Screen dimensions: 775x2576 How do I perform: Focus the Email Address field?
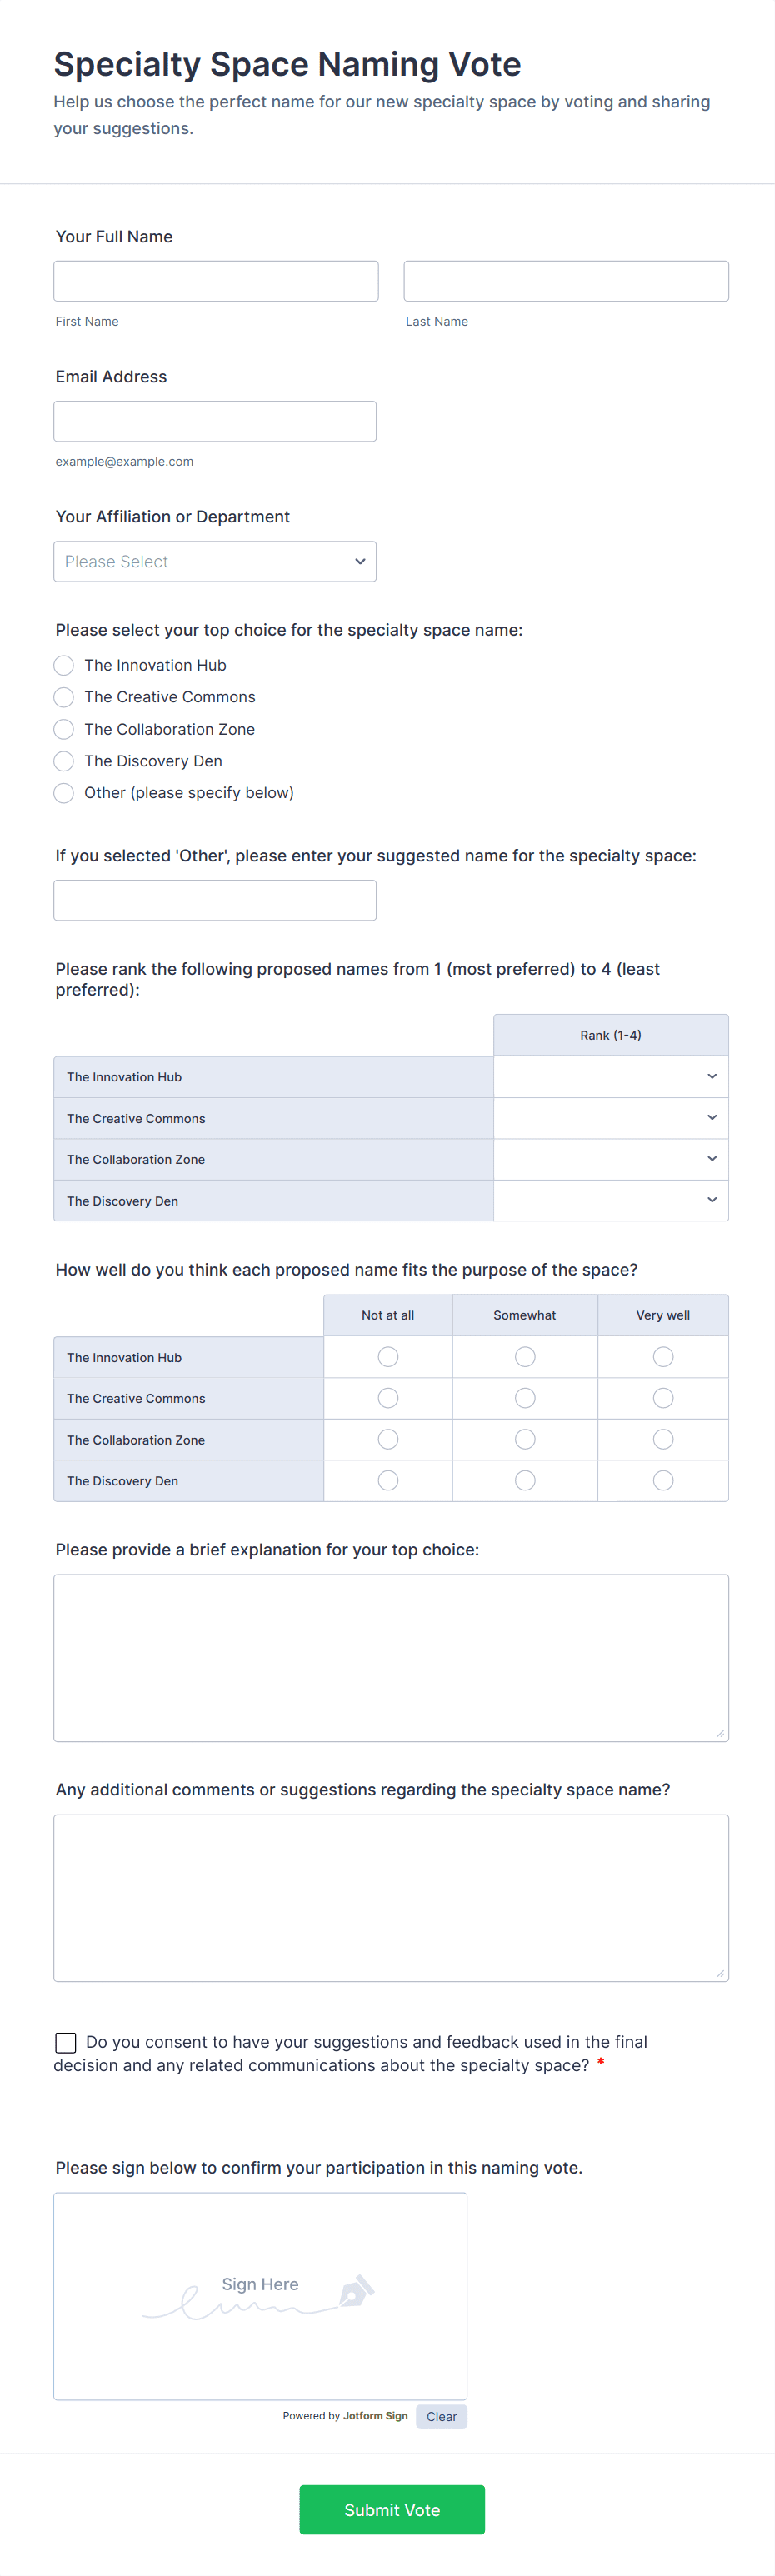click(214, 420)
